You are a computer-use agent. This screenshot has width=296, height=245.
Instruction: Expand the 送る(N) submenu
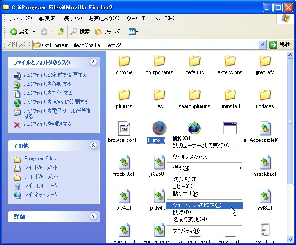pos(204,168)
